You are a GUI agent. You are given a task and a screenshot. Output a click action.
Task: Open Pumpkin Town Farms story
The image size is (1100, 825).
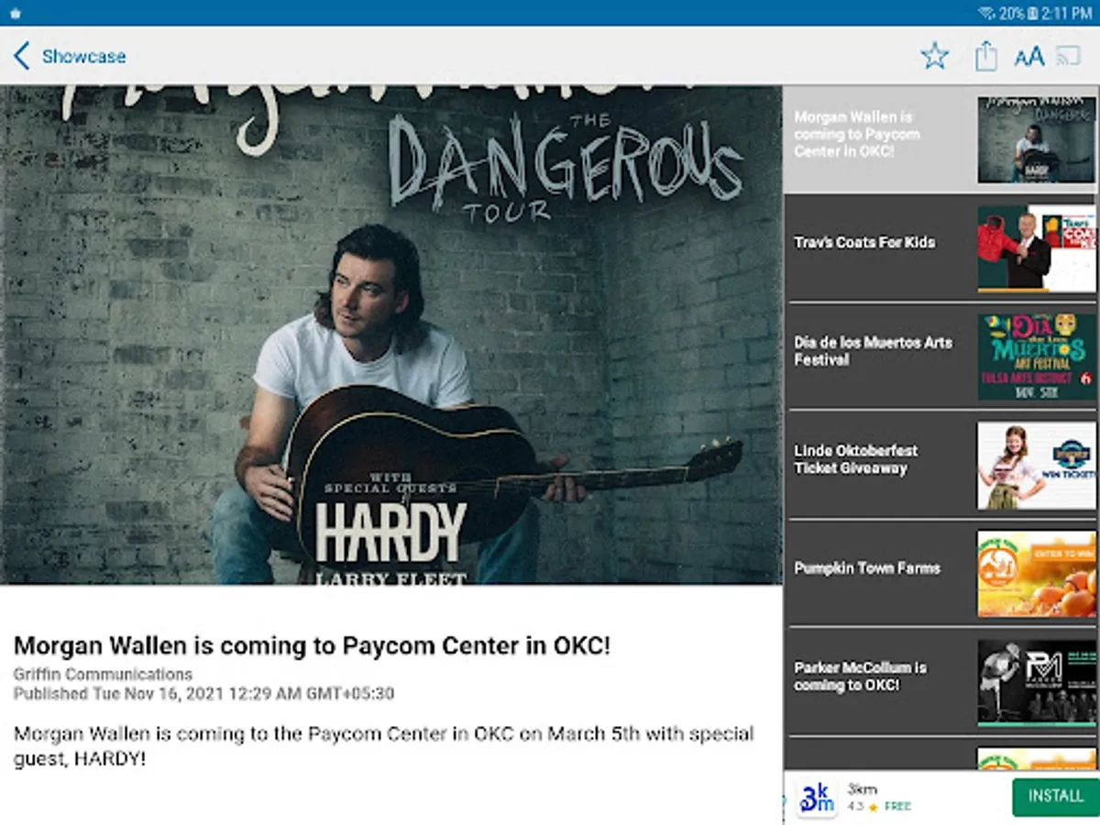coord(941,573)
